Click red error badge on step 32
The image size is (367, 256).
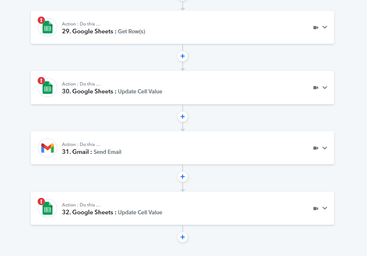pyautogui.click(x=41, y=201)
